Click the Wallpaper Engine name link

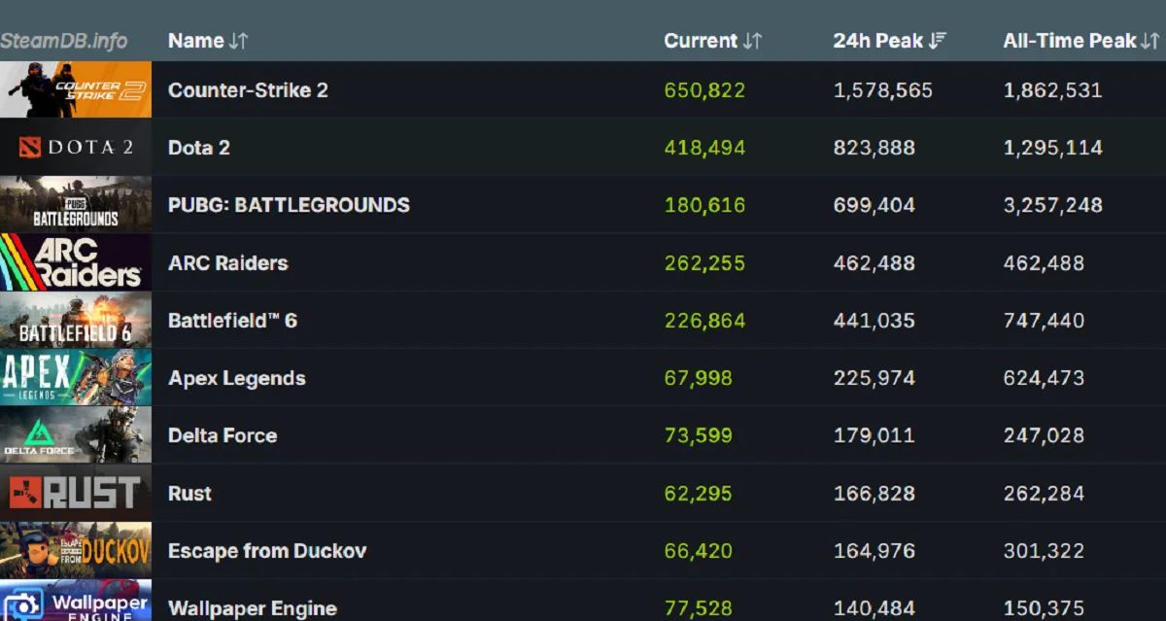(x=253, y=608)
